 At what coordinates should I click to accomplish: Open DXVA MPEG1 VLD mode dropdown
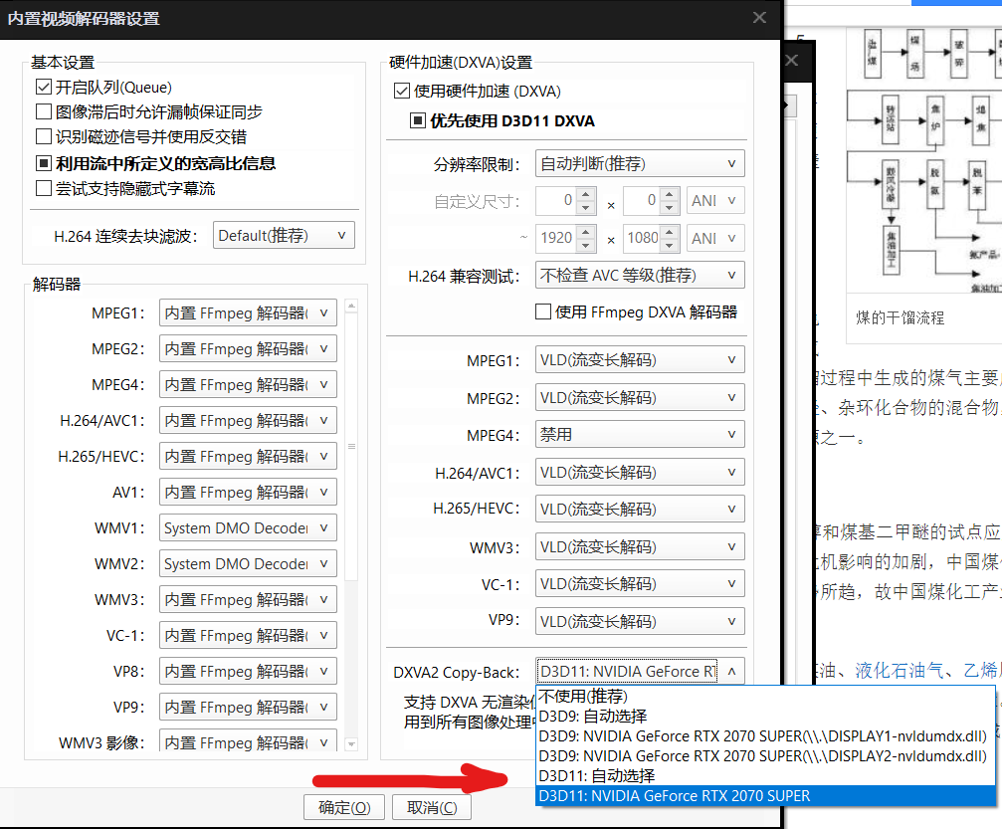click(x=640, y=360)
